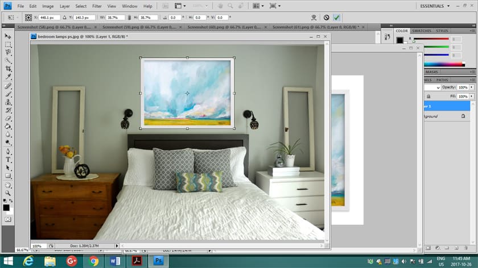The height and width of the screenshot is (268, 478).
Task: Select the Hand tool in toolbox
Action: (8, 185)
